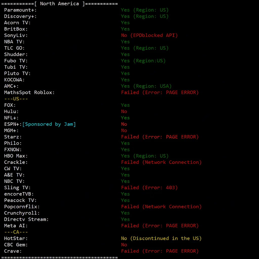Click 'Yes (Region: US)' beside Paramount+

pyautogui.click(x=145, y=10)
